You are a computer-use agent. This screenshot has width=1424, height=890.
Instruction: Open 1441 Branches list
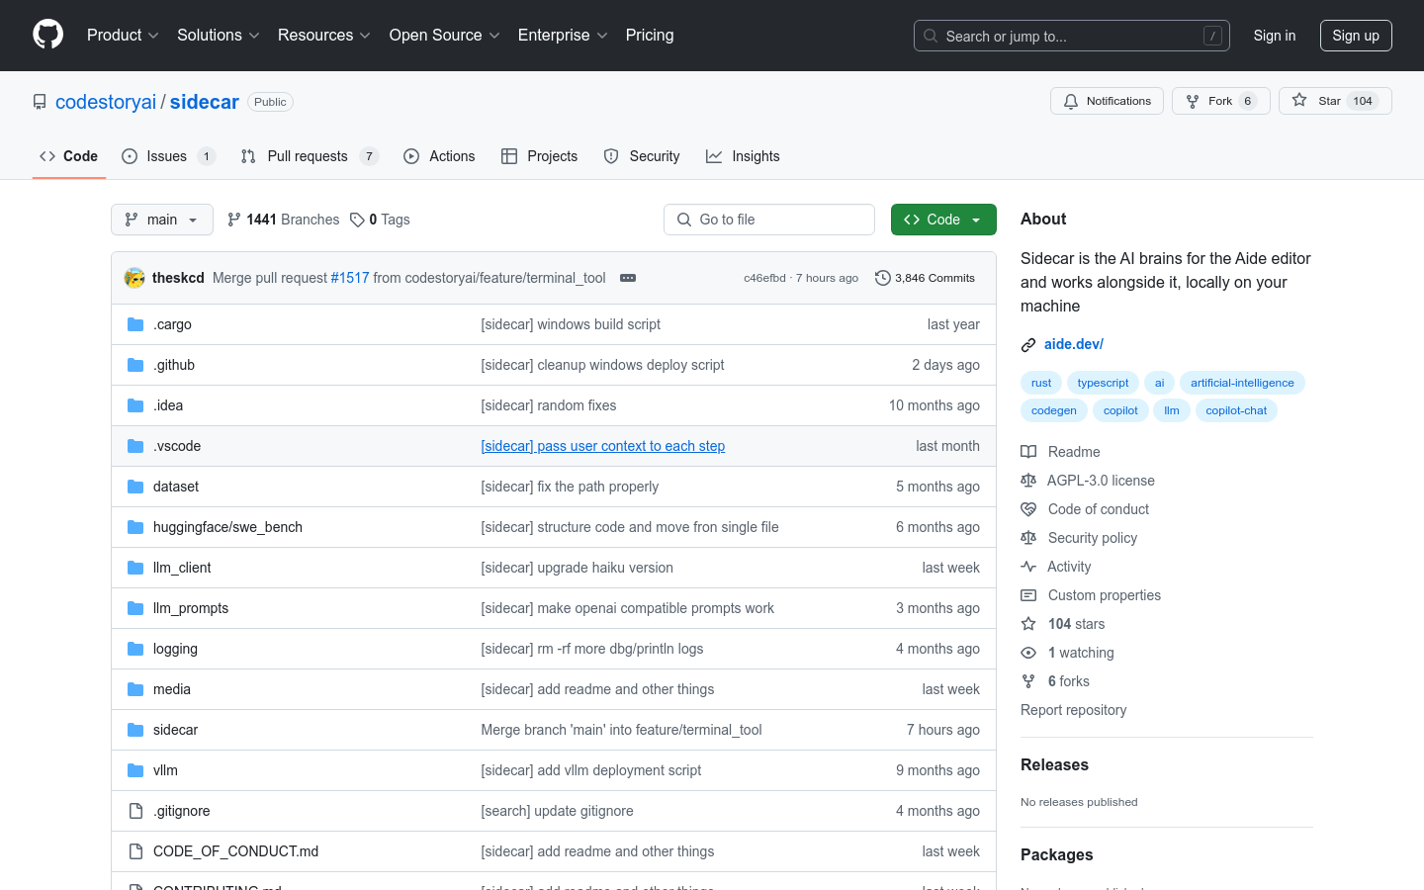click(x=283, y=220)
